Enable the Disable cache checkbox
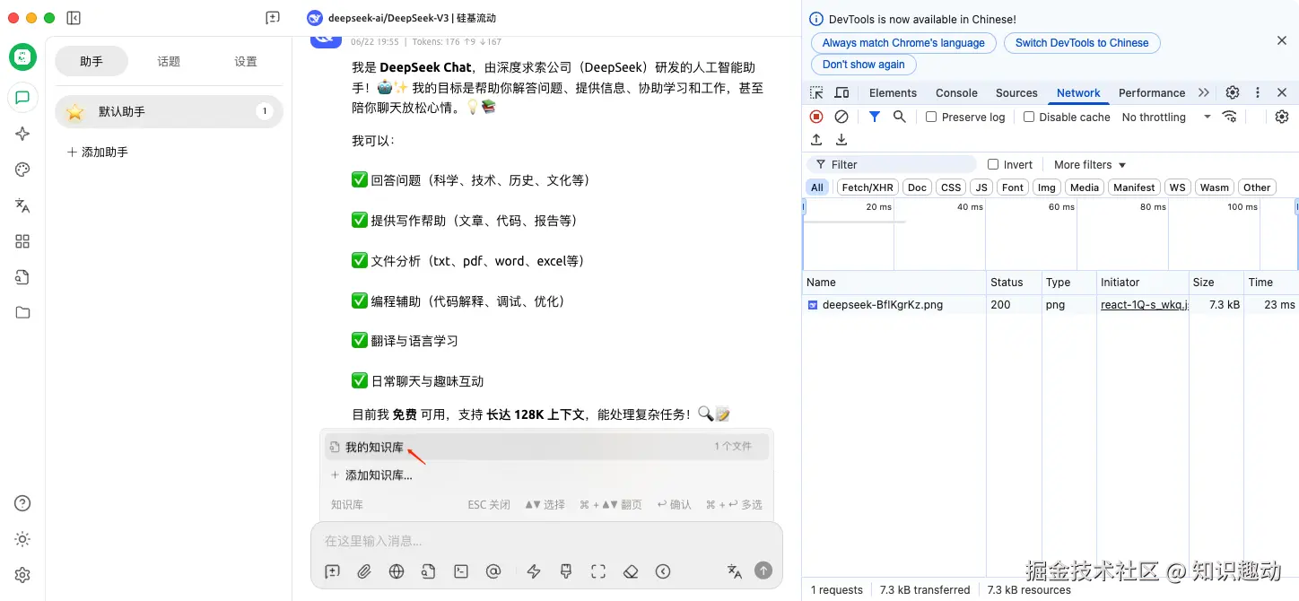This screenshot has width=1299, height=601. pyautogui.click(x=1029, y=117)
